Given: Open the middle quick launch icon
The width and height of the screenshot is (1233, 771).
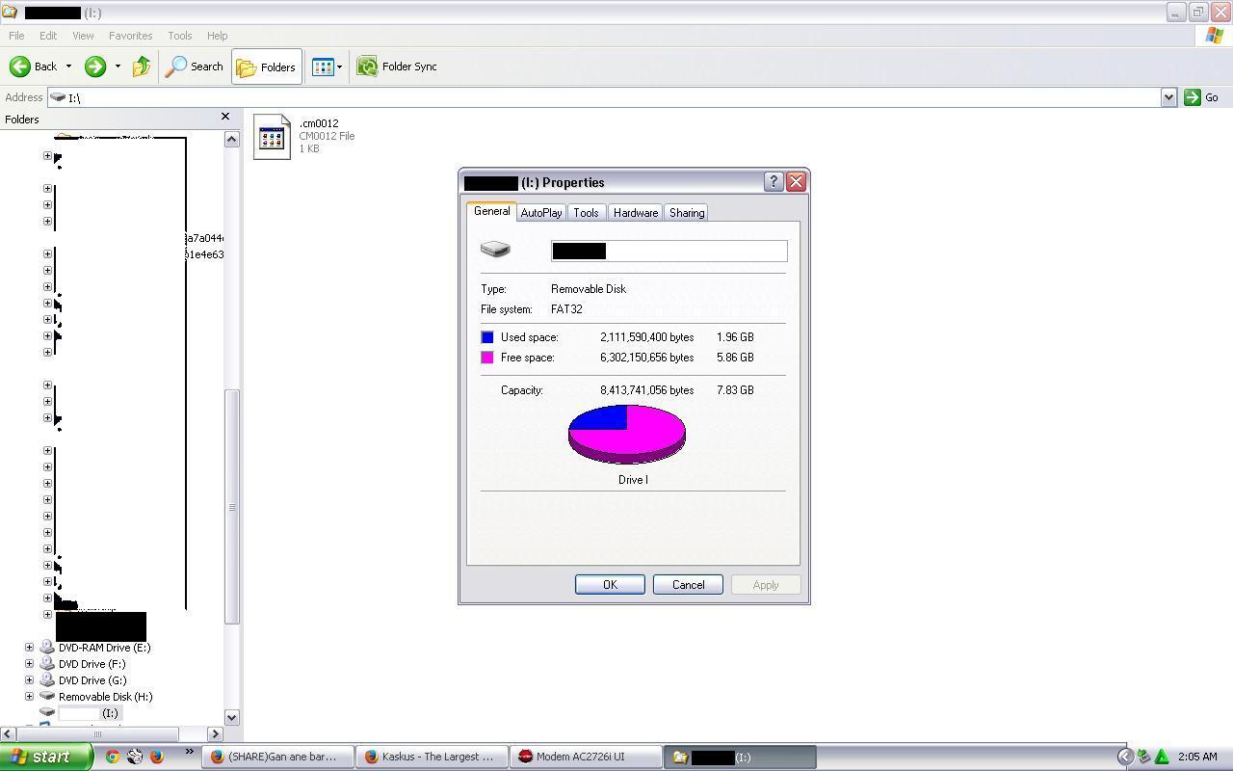Looking at the screenshot, I should 135,757.
